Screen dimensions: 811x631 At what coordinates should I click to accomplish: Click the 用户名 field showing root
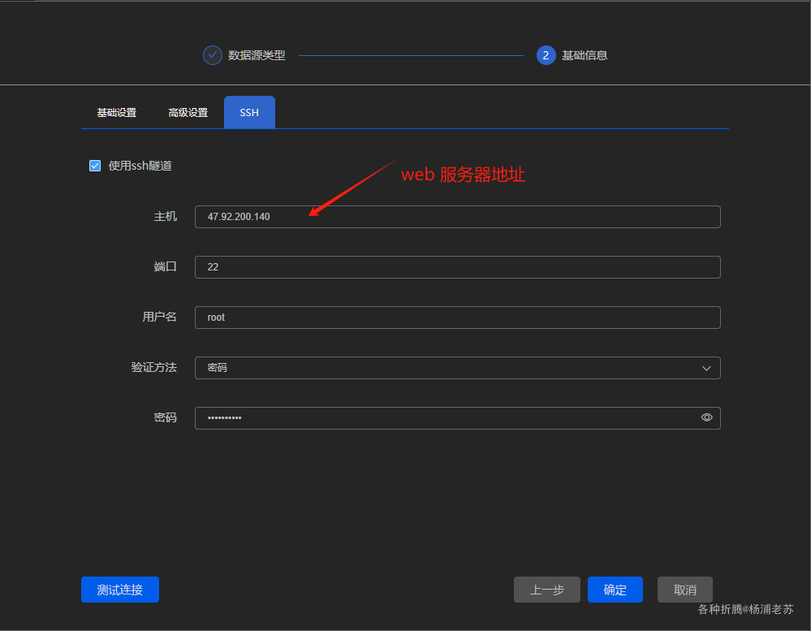457,317
